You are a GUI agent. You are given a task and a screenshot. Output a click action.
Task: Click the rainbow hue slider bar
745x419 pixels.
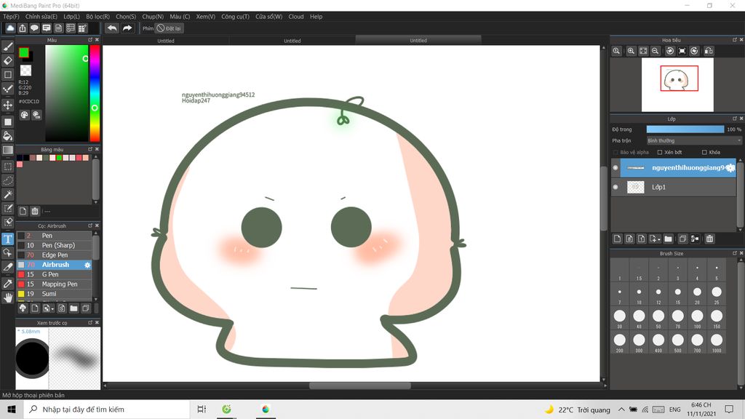tap(95, 93)
